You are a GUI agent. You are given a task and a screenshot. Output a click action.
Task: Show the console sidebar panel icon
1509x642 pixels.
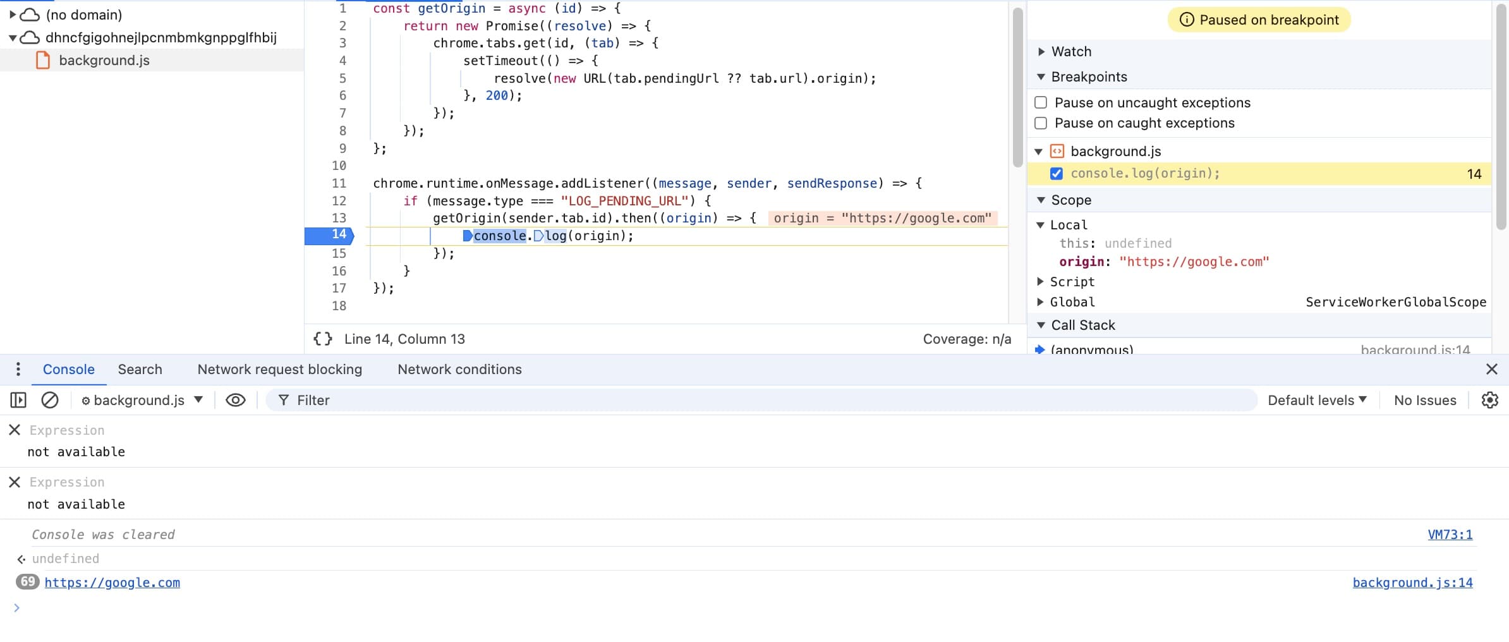tap(18, 400)
